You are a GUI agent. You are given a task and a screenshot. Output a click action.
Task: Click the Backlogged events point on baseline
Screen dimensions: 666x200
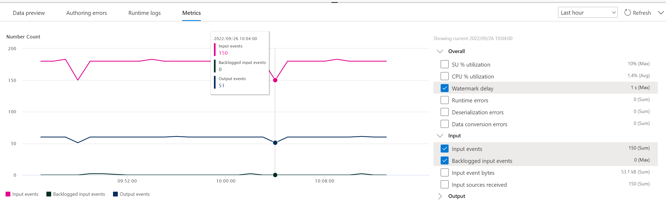(275, 175)
